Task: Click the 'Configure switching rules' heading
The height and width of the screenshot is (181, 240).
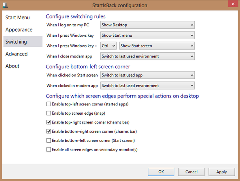Action: point(76,16)
